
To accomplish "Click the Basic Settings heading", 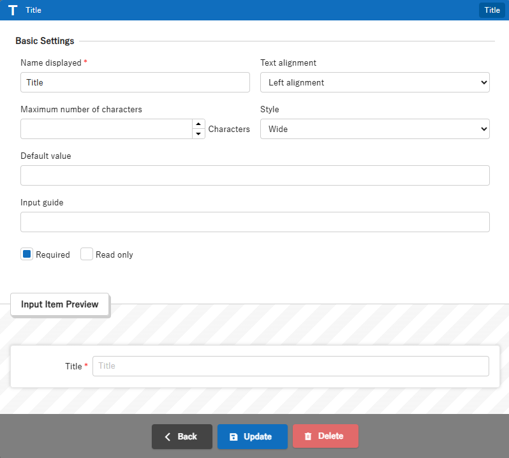I will [x=45, y=41].
